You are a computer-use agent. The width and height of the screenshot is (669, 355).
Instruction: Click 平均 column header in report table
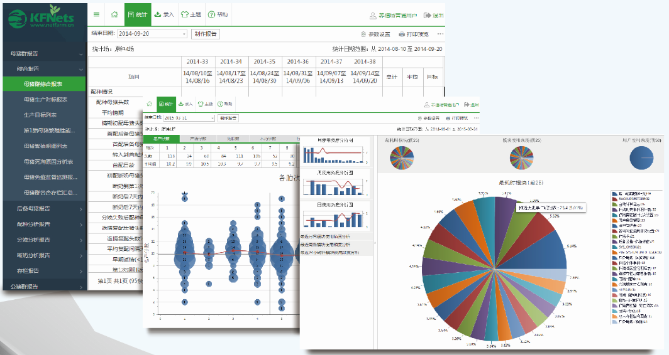click(412, 77)
